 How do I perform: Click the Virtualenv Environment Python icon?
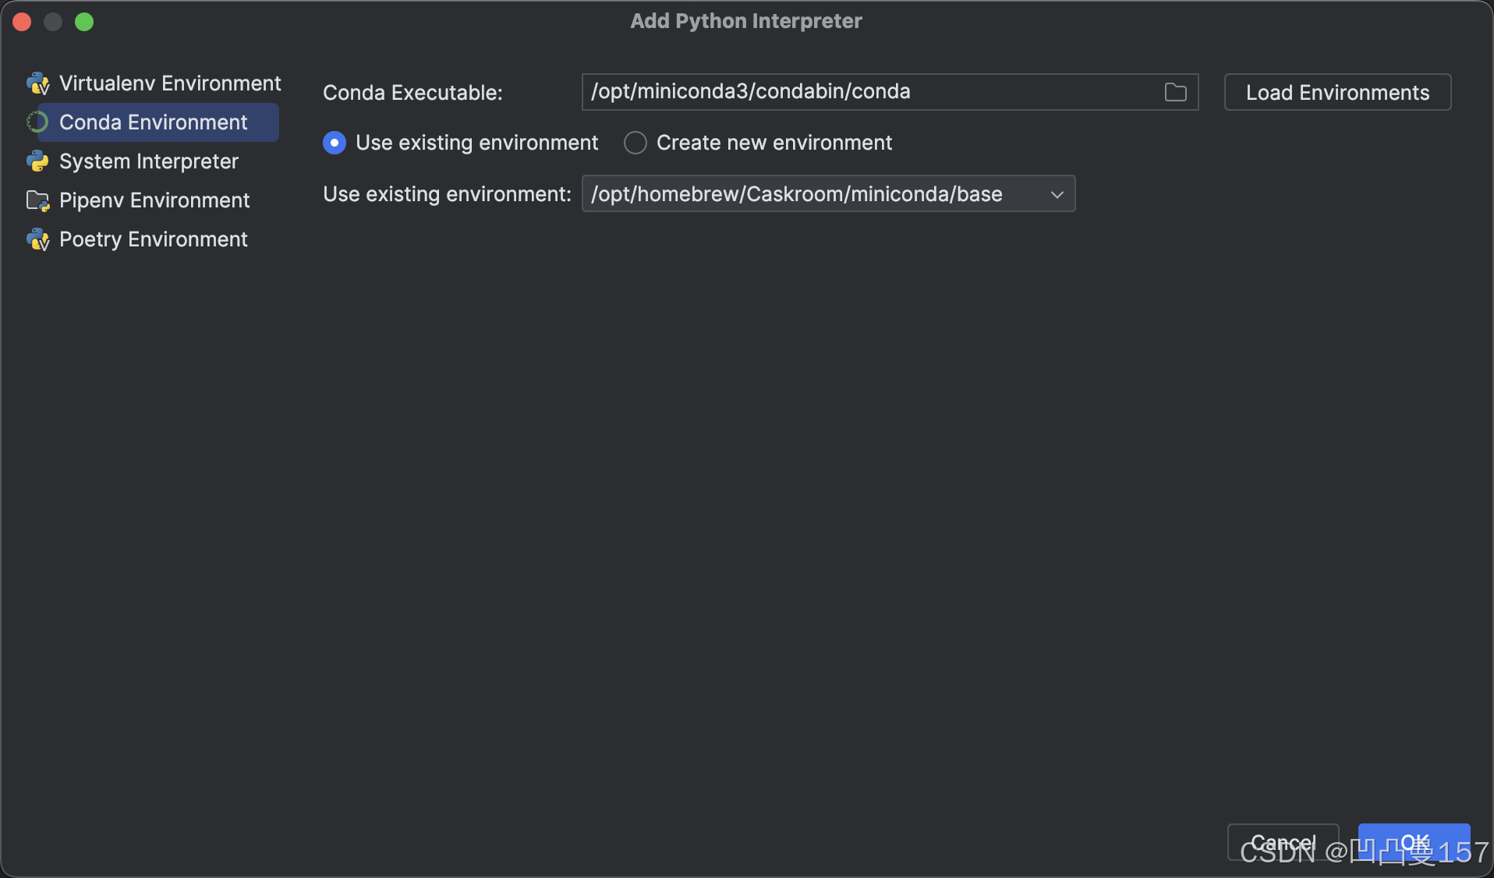coord(37,83)
